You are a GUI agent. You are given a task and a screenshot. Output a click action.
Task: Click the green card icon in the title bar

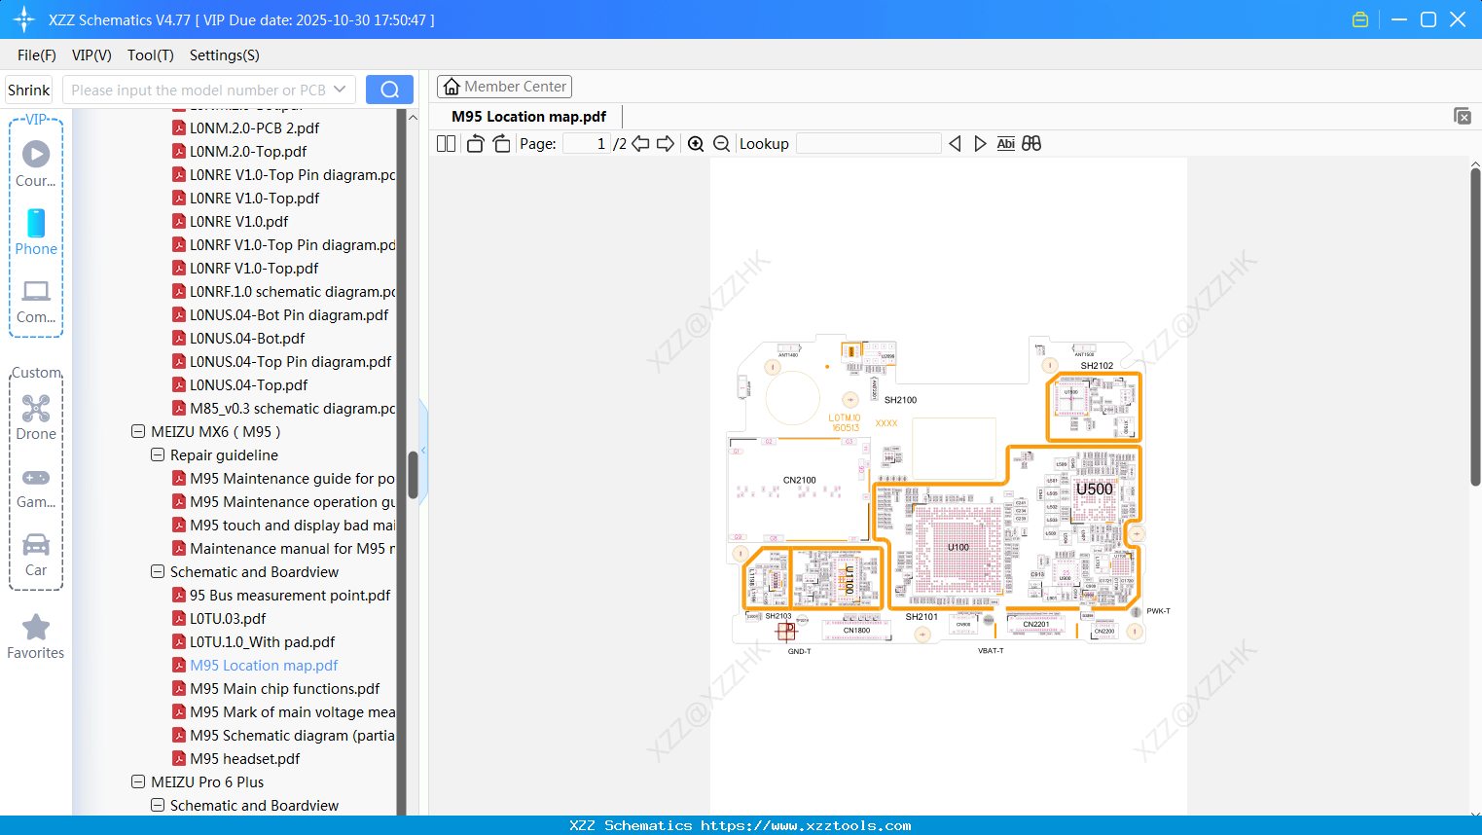click(1359, 18)
